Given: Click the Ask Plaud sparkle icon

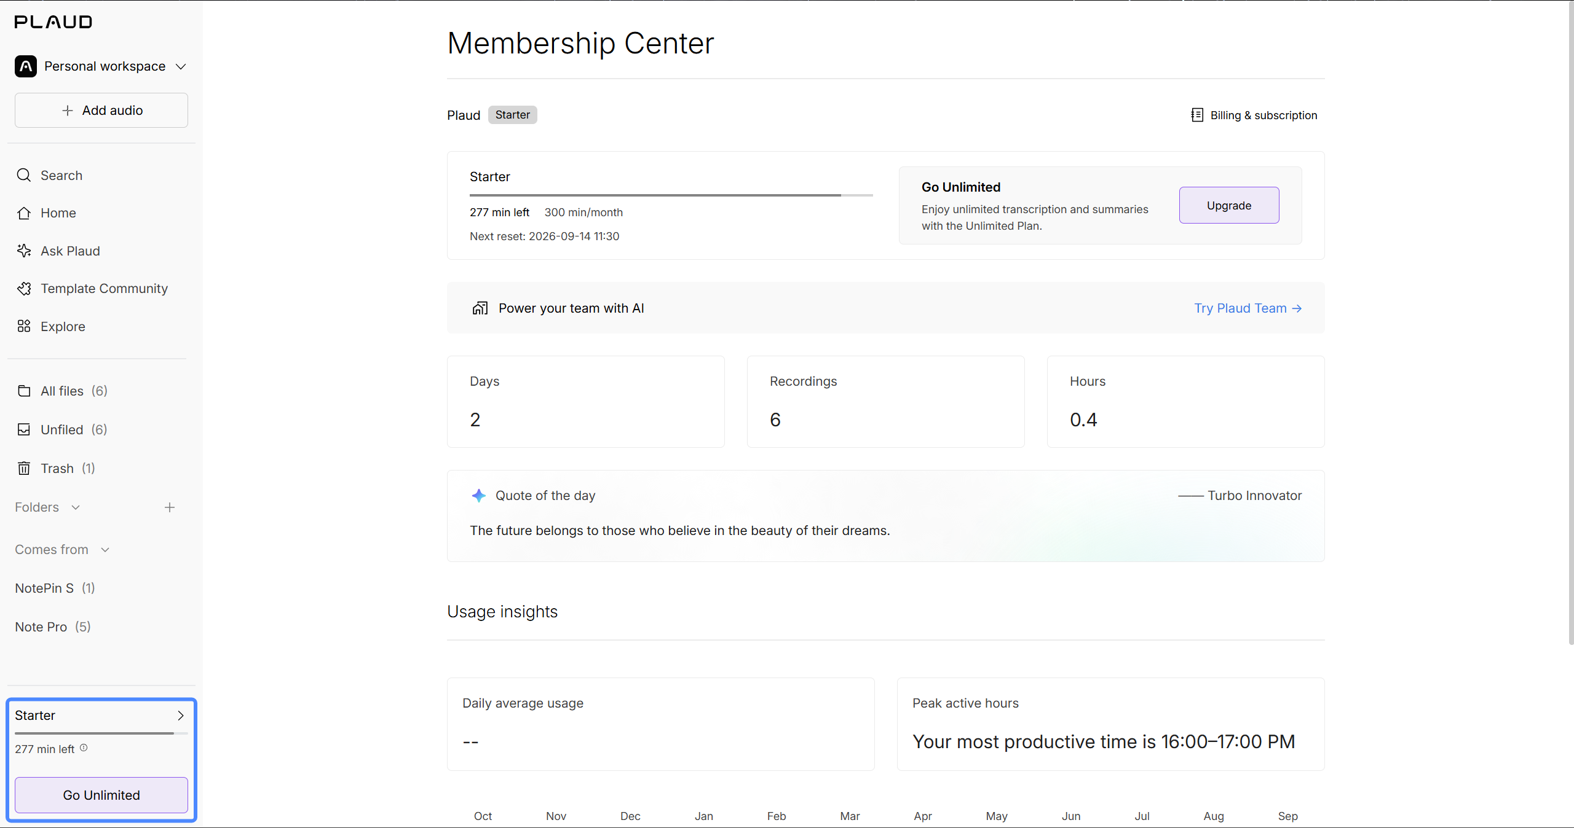Looking at the screenshot, I should pos(24,251).
